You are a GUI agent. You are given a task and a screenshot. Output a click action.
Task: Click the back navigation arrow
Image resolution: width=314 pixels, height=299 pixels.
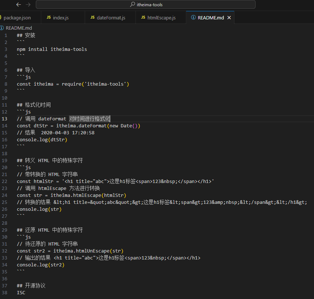(18, 4)
